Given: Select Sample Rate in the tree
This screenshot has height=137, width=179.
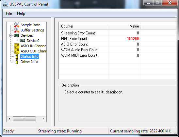Looking at the screenshot, I should pyautogui.click(x=30, y=25).
